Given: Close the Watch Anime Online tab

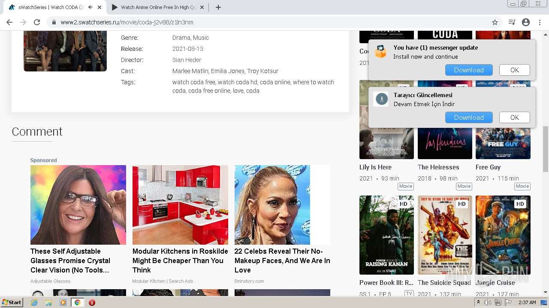Looking at the screenshot, I should [x=202, y=7].
